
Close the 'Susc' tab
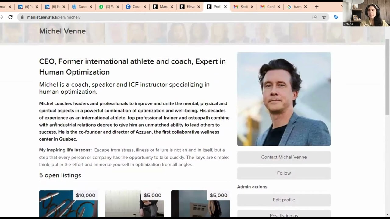[91, 7]
